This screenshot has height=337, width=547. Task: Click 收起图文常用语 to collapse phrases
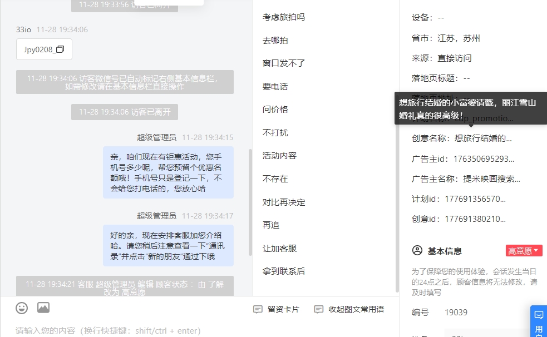coord(356,309)
